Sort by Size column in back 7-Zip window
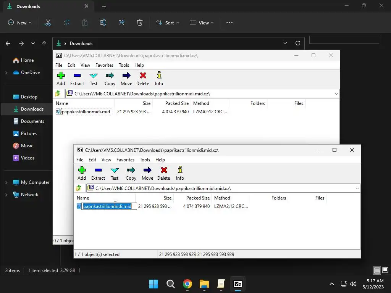 click(134, 103)
